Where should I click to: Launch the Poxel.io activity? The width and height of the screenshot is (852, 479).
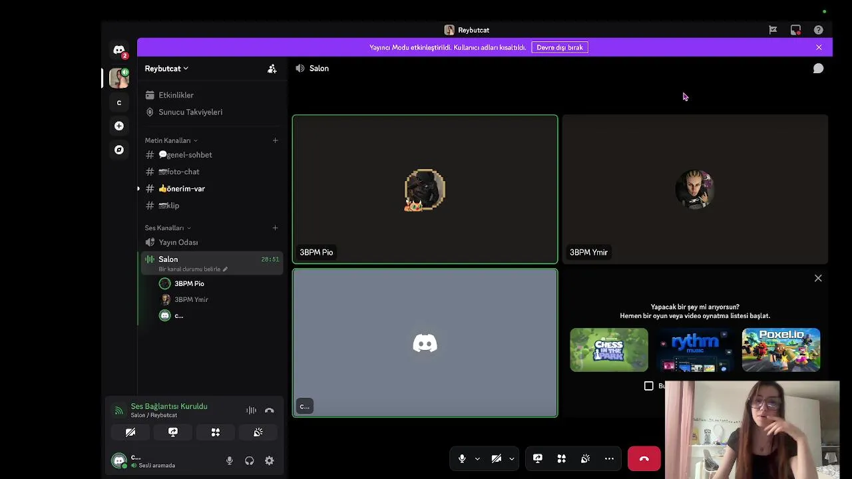click(781, 350)
